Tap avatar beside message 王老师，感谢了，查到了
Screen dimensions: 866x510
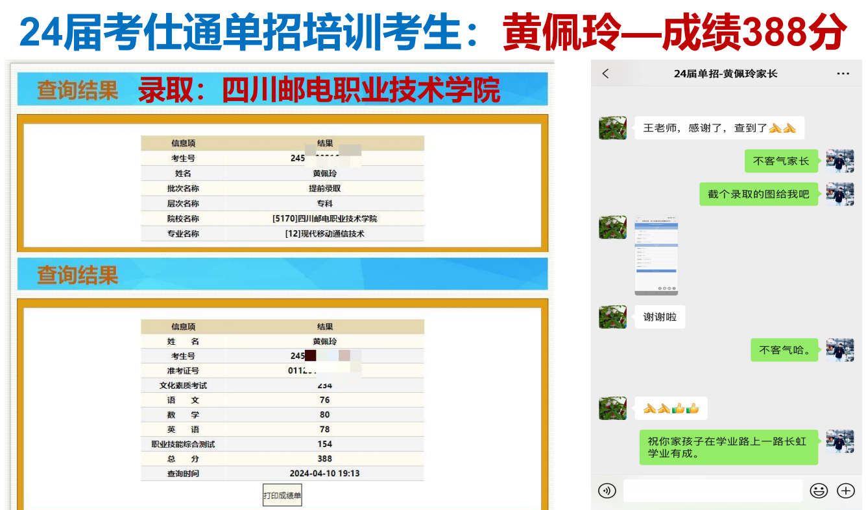coord(612,128)
